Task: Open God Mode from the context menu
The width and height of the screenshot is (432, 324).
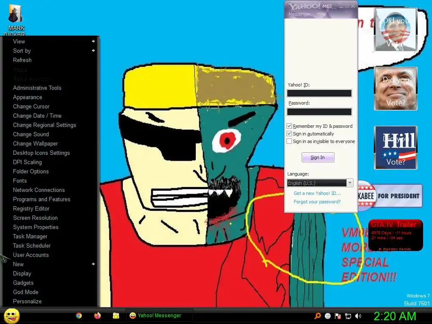Action: click(50, 292)
